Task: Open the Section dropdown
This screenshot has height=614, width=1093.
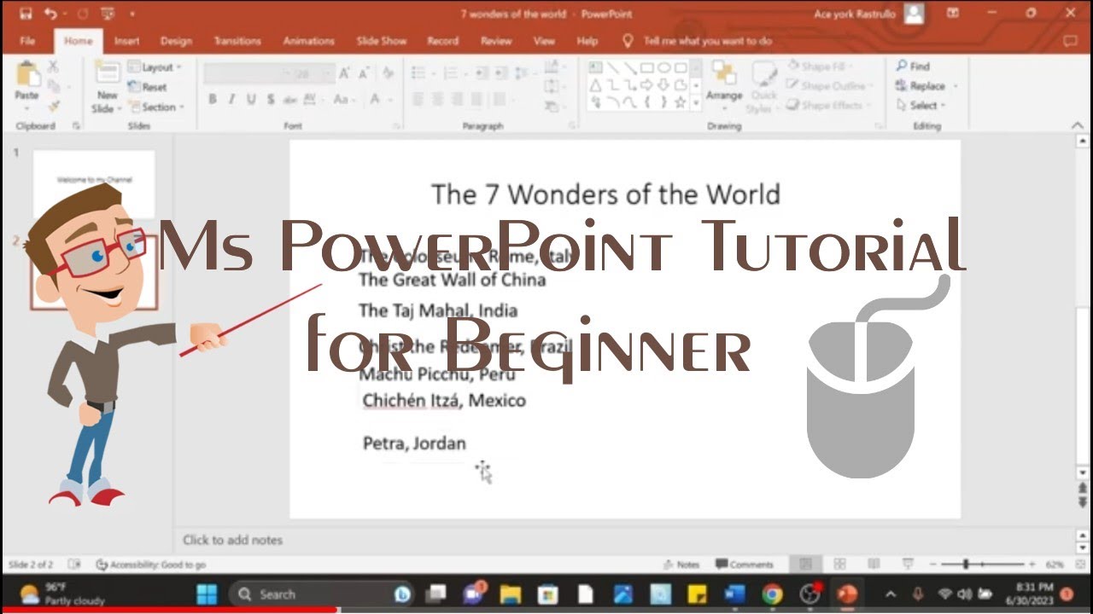Action: tap(157, 107)
